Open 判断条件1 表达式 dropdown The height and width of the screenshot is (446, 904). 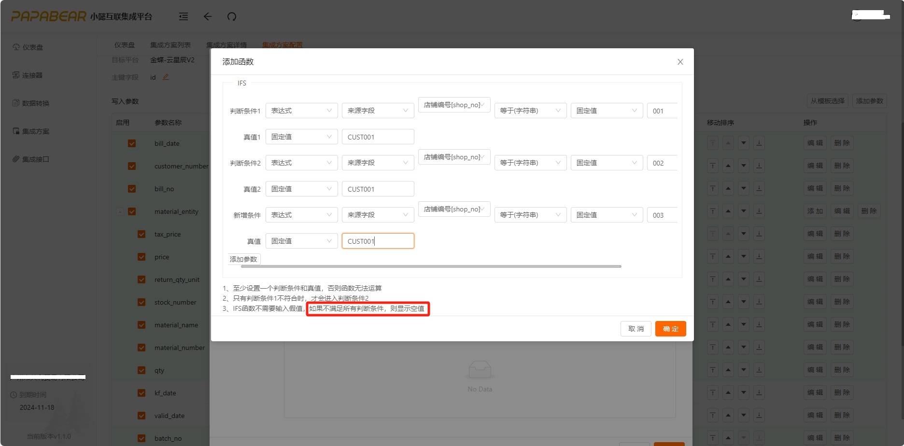click(x=301, y=111)
